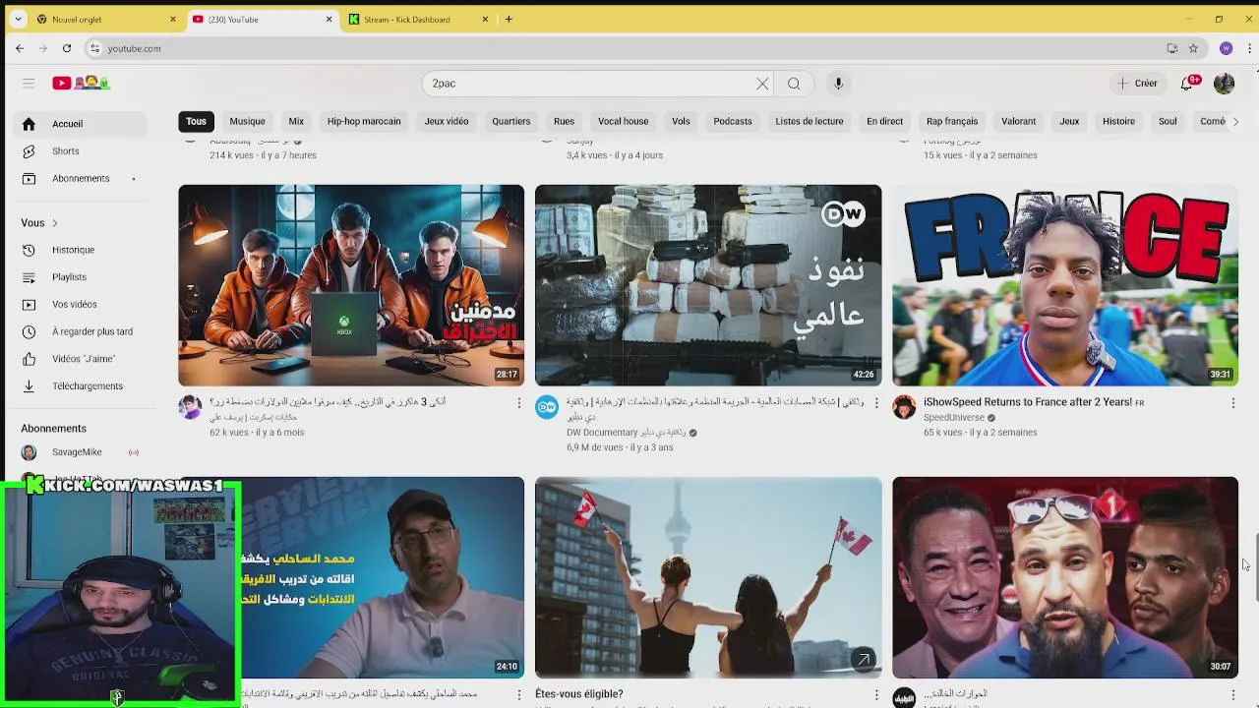Open more options for the DW Documentary video
The height and width of the screenshot is (708, 1259).
coord(876,403)
